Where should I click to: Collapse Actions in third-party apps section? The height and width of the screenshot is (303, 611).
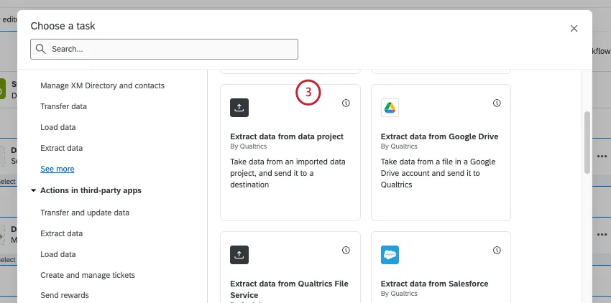[x=34, y=191]
